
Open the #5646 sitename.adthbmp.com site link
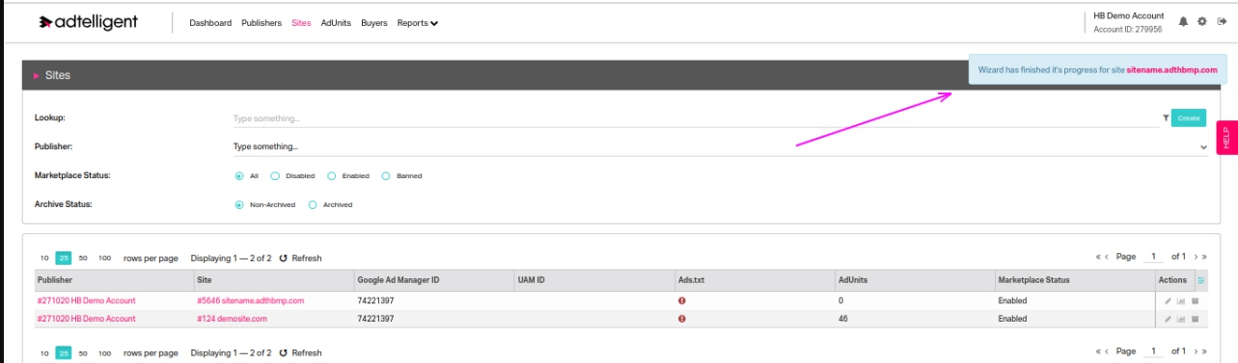(x=251, y=300)
